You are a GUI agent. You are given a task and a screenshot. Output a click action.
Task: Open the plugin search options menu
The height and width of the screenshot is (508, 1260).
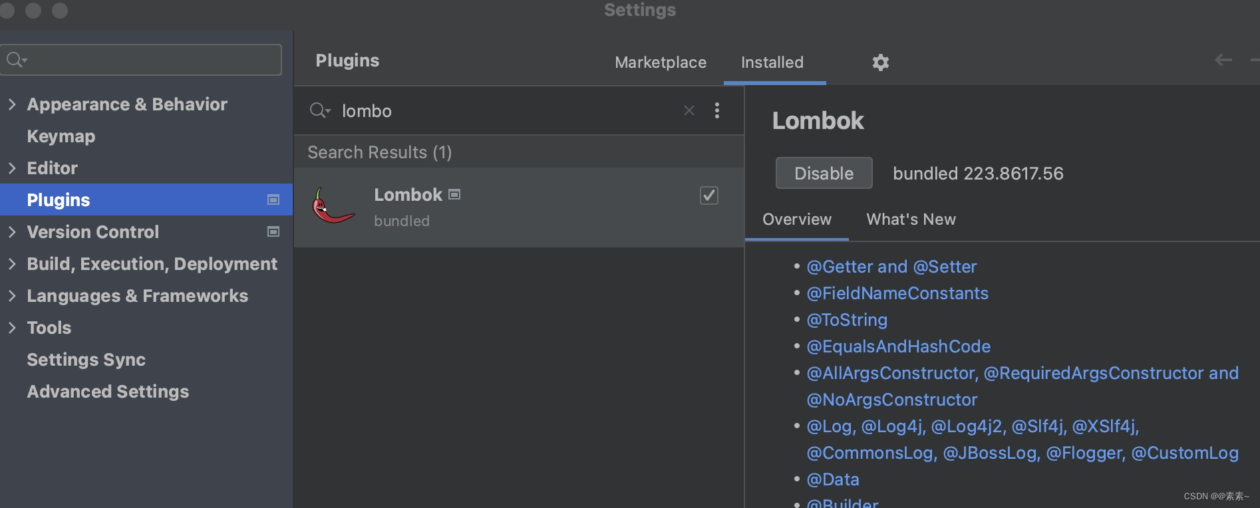coord(716,110)
